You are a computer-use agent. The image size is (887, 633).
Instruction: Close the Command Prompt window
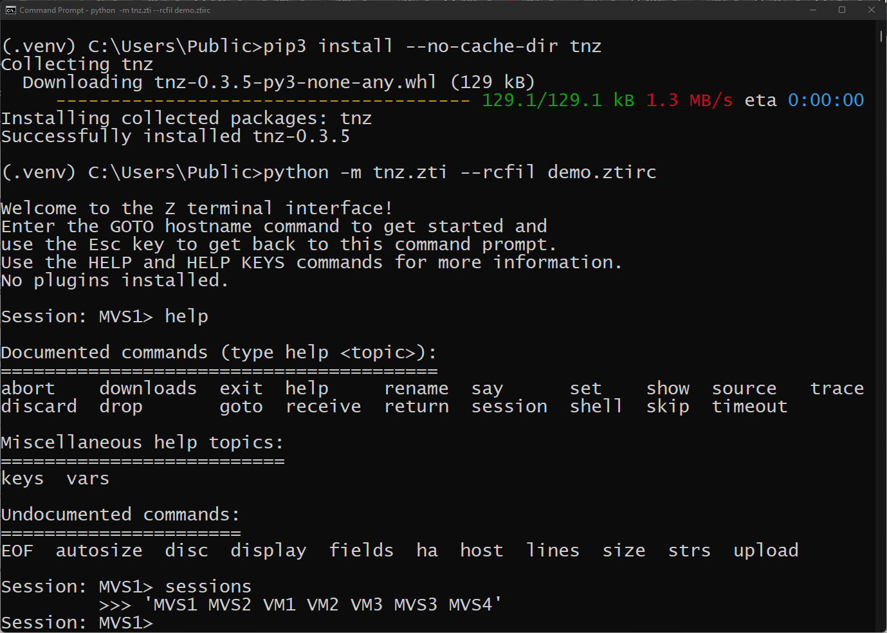point(872,10)
